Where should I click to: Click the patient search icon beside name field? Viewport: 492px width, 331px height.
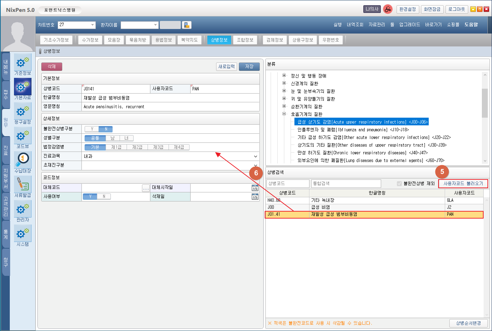[x=187, y=25]
